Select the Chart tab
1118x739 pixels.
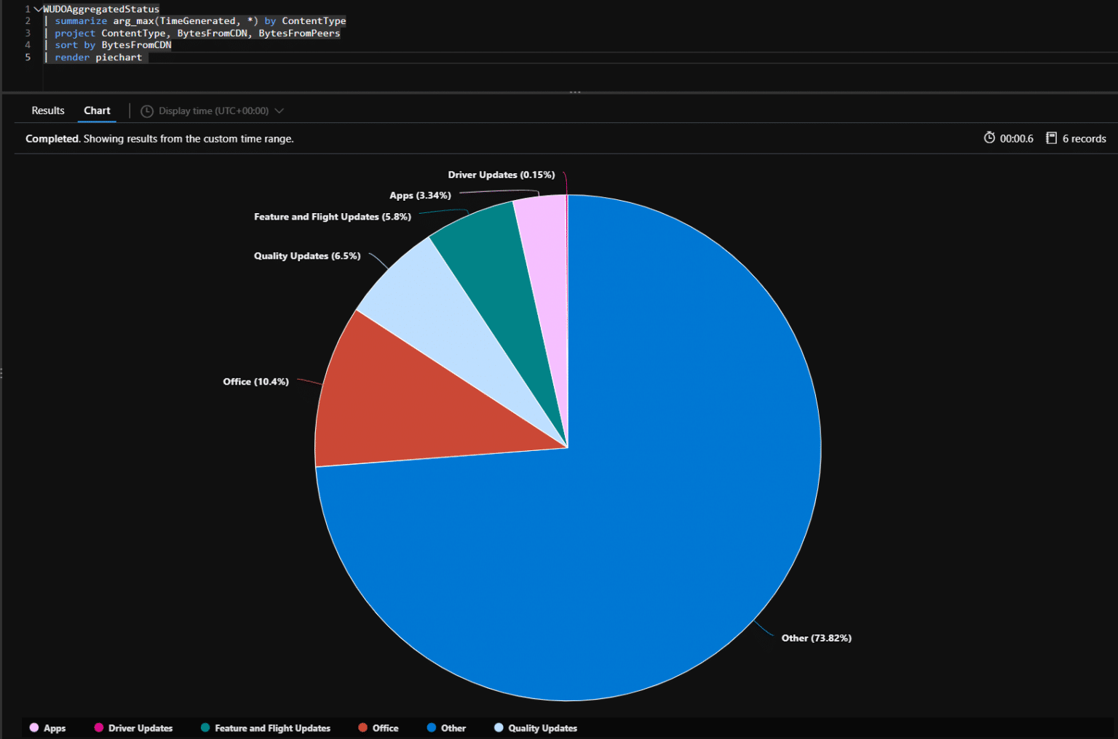click(97, 111)
